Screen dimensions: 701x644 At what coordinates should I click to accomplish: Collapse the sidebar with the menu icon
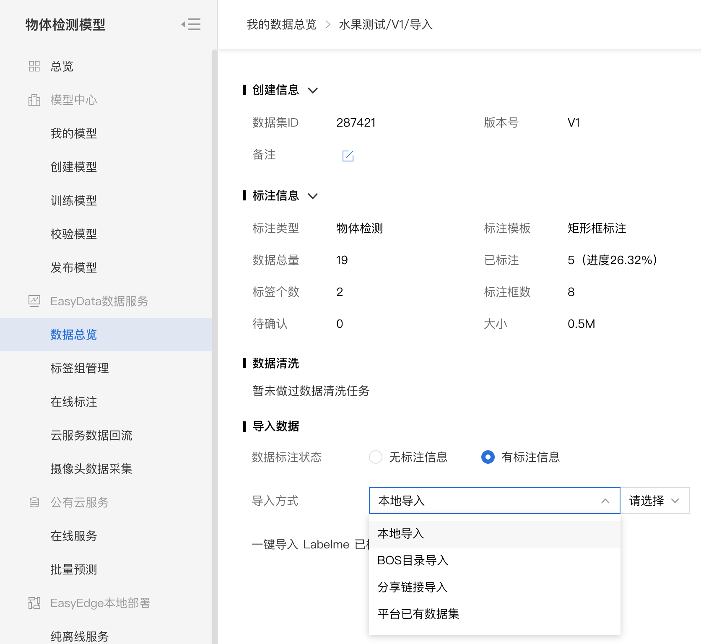pyautogui.click(x=191, y=24)
